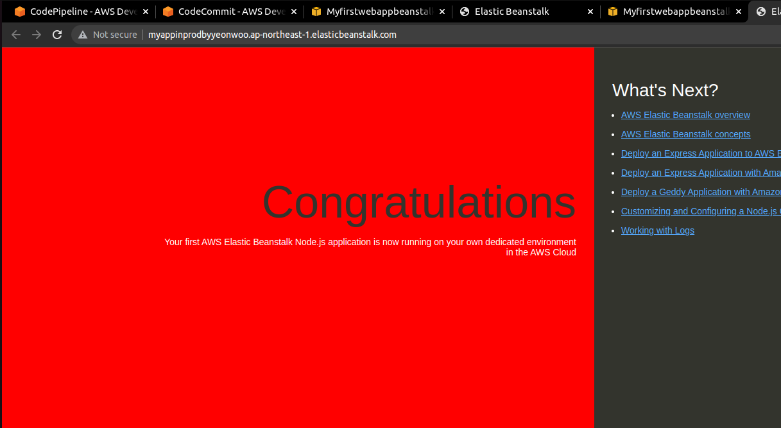Click the Not secure label text
Image resolution: width=781 pixels, height=428 pixels.
[x=115, y=35]
